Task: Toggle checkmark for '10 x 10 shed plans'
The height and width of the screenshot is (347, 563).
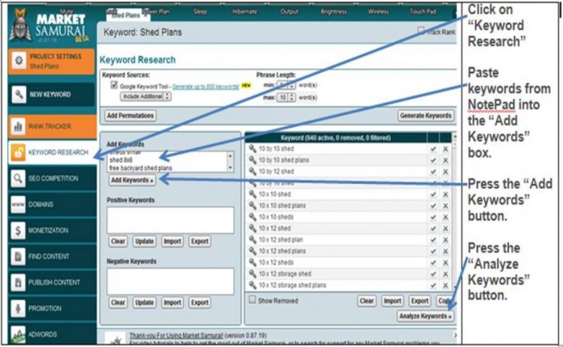Action: (434, 206)
